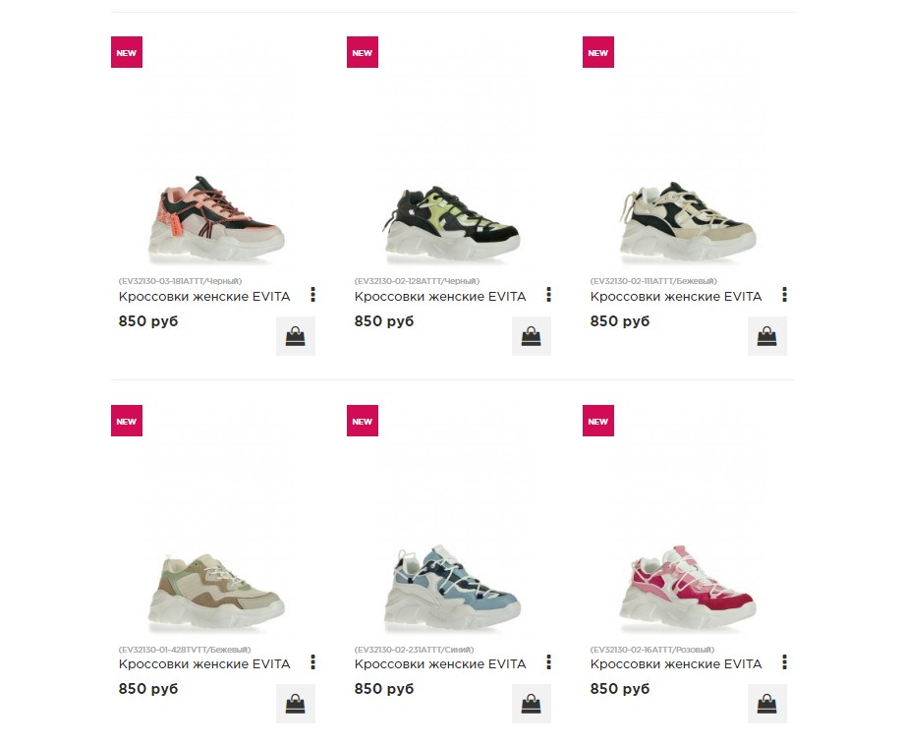Screen dimensions: 904x744
Task: Open the blue sneaker product image
Action: 452,589
